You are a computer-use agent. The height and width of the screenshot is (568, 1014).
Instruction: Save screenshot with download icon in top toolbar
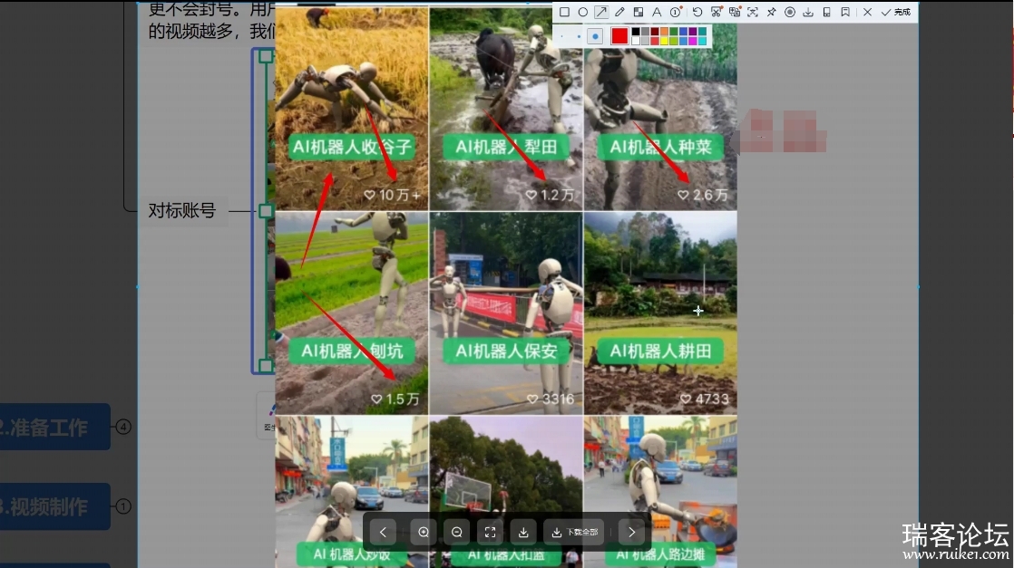(x=807, y=12)
